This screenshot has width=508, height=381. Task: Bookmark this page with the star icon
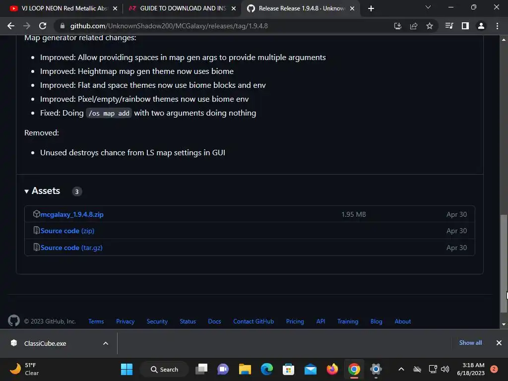[x=429, y=26]
